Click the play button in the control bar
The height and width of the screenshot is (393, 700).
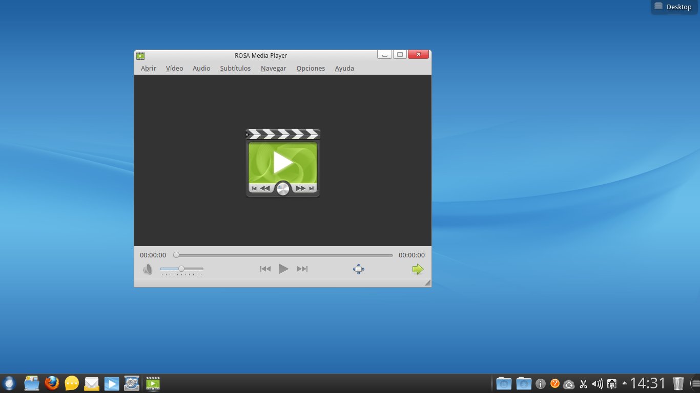click(283, 269)
